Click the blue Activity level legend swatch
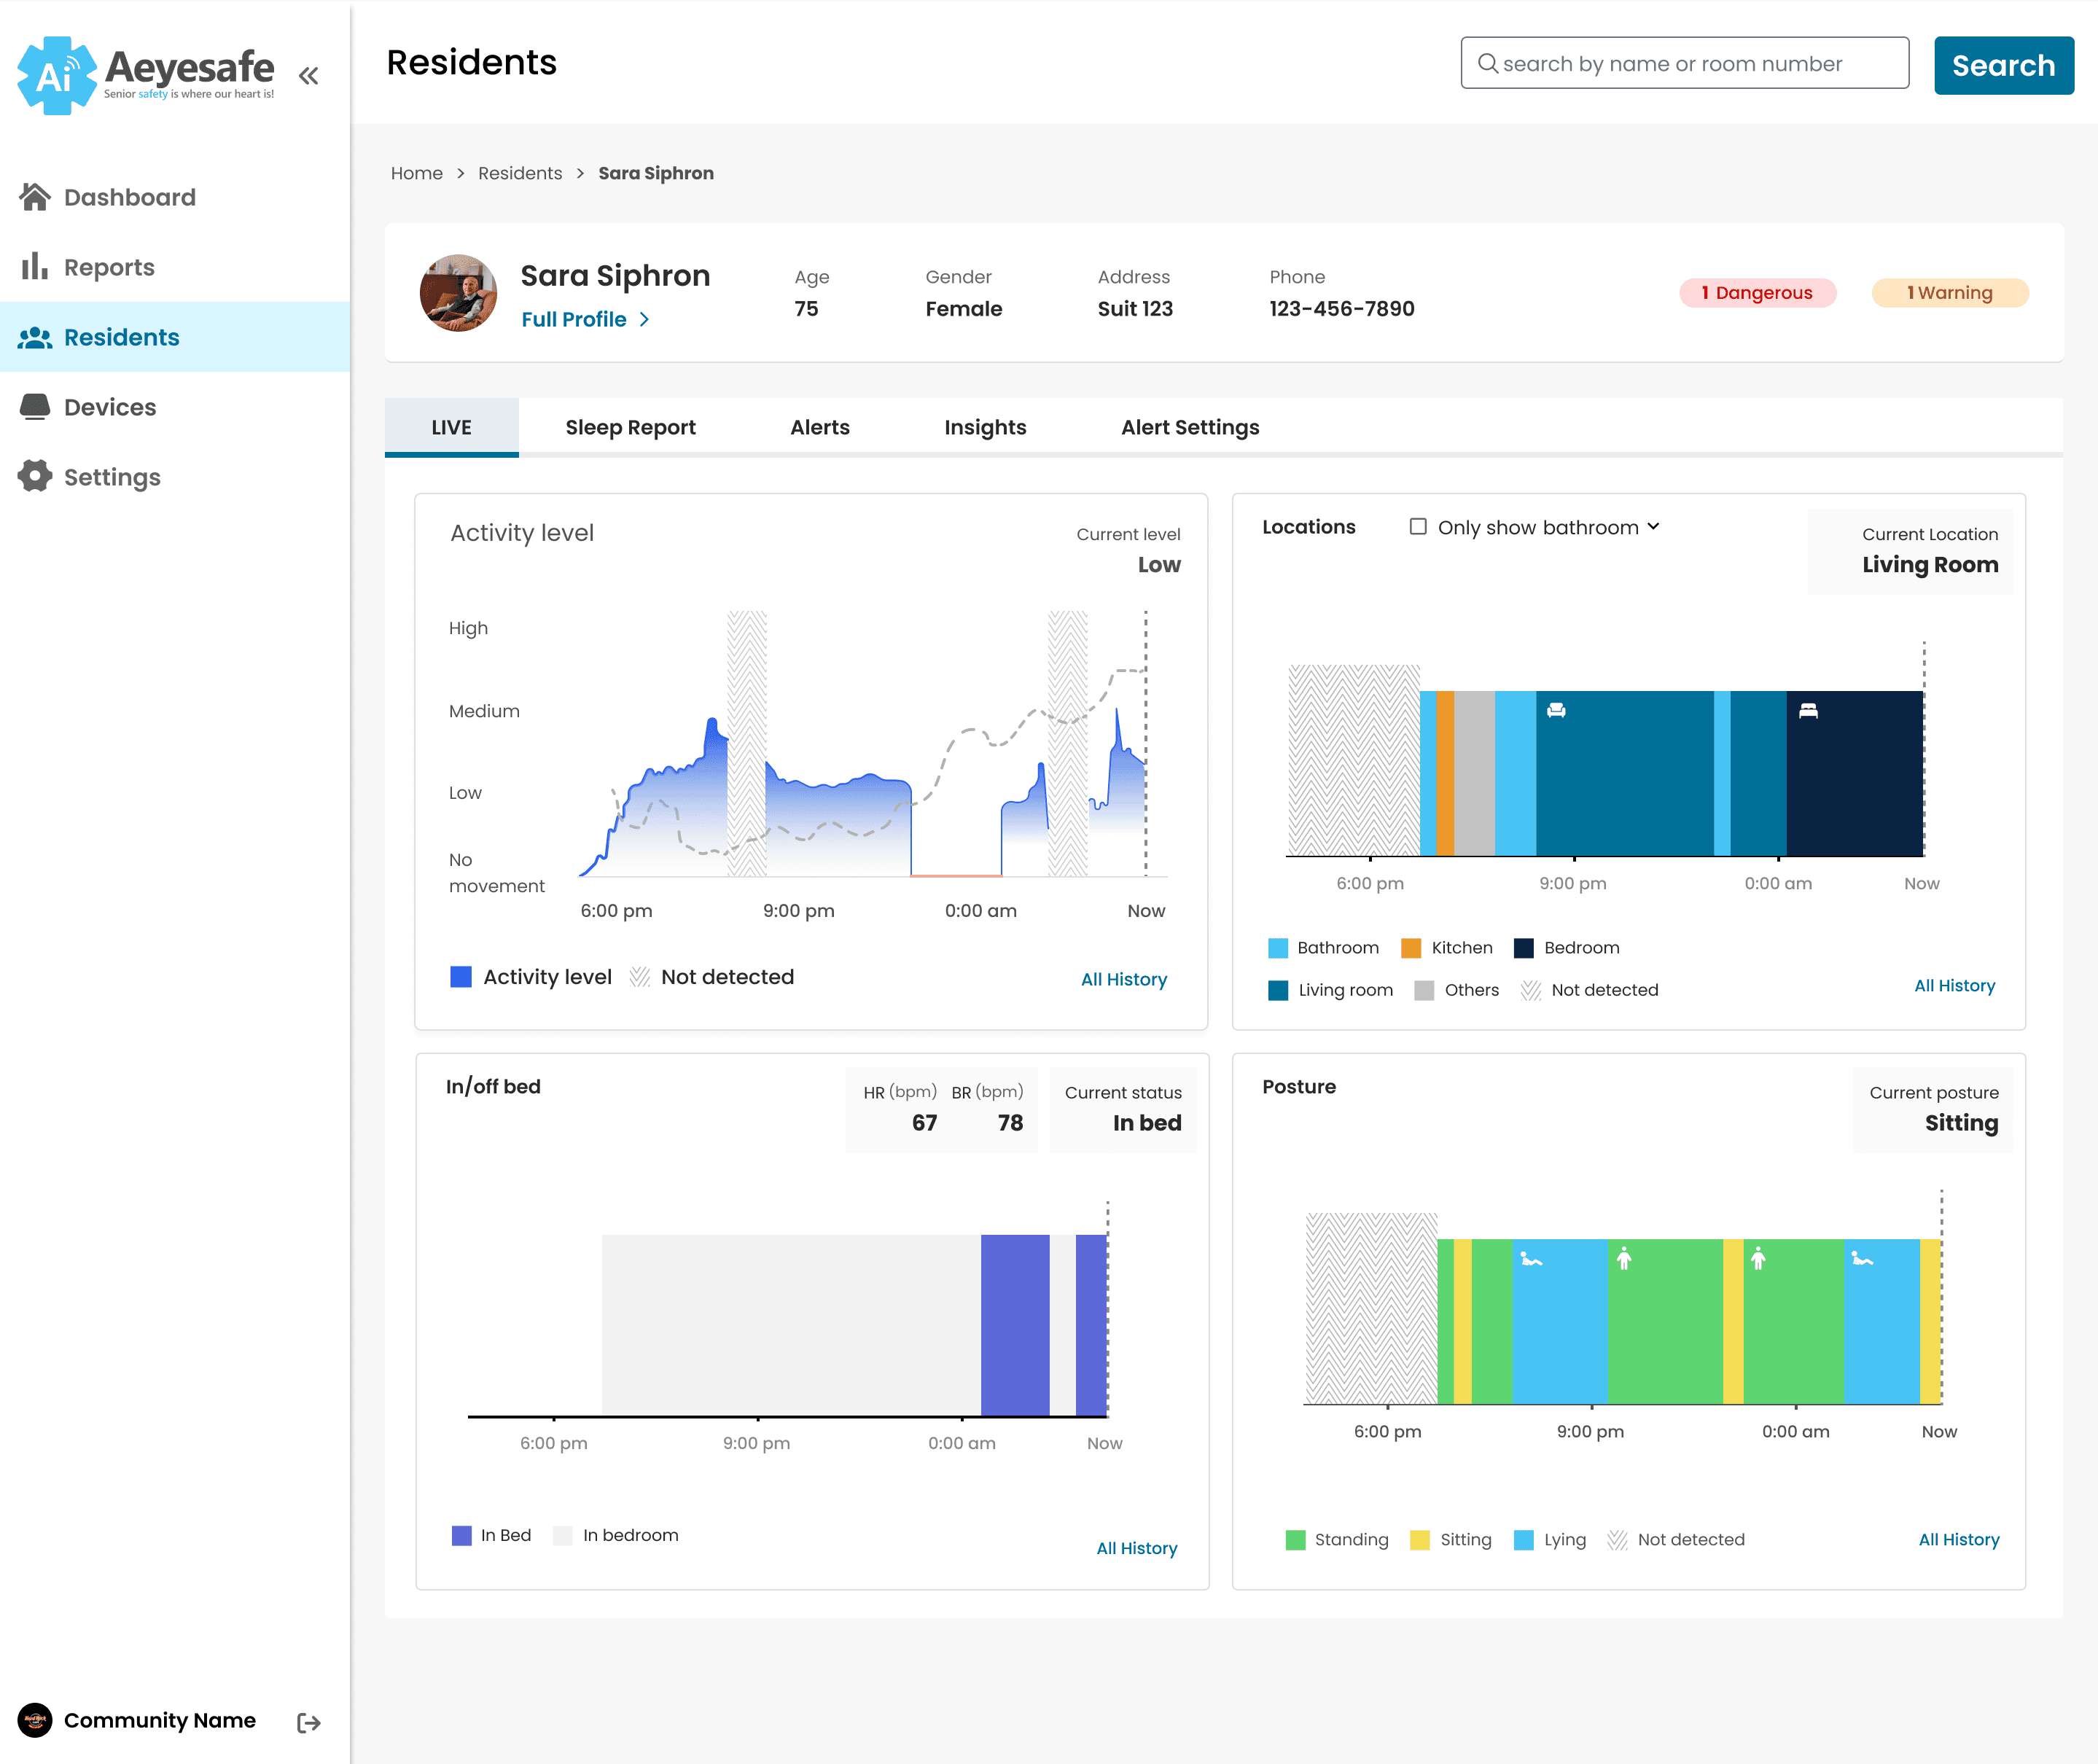The image size is (2098, 1764). (x=461, y=977)
